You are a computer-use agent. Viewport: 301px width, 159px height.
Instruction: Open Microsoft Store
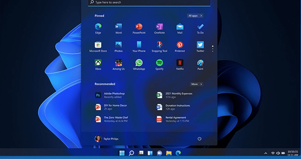(x=98, y=47)
